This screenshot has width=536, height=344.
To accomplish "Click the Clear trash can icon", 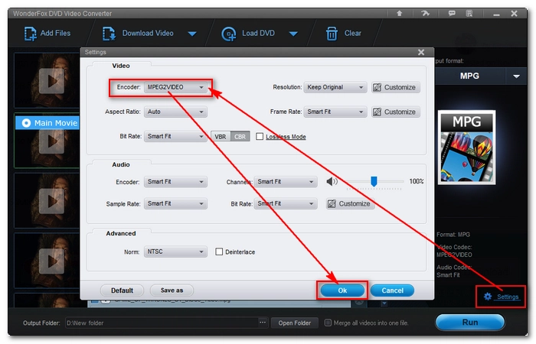I will 332,34.
